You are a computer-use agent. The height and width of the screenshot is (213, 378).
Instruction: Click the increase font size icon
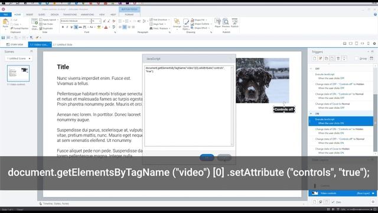[105, 21]
